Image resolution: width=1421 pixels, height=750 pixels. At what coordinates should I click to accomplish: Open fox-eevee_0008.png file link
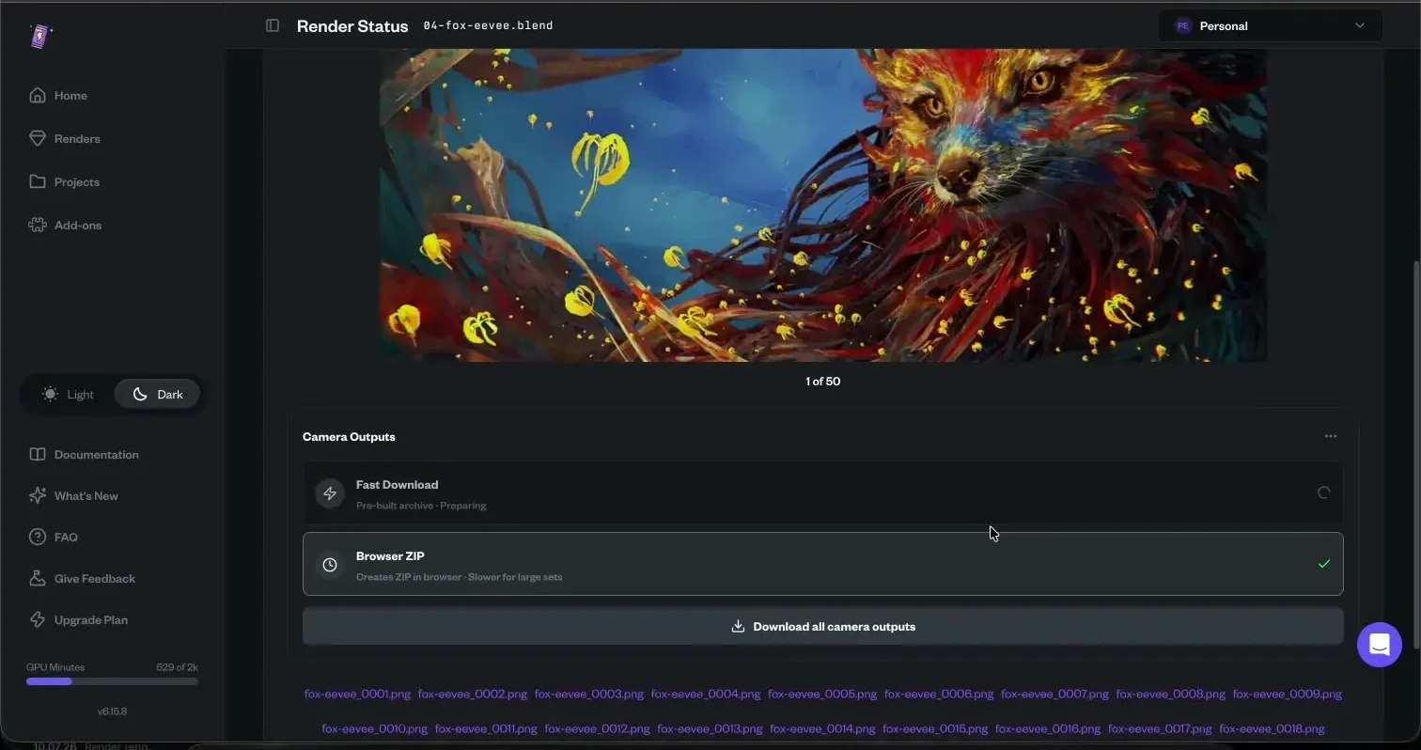pos(1171,694)
